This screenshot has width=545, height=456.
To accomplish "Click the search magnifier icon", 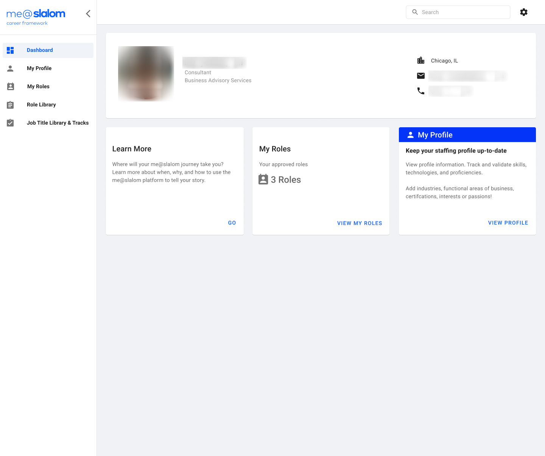I will [415, 12].
